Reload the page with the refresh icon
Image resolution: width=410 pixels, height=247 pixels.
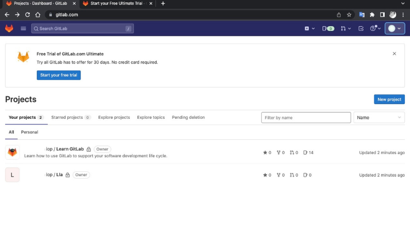pos(27,15)
